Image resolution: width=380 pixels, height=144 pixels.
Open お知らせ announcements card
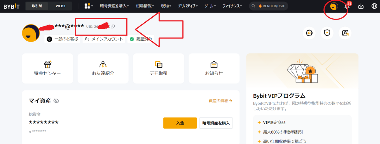pos(214,69)
